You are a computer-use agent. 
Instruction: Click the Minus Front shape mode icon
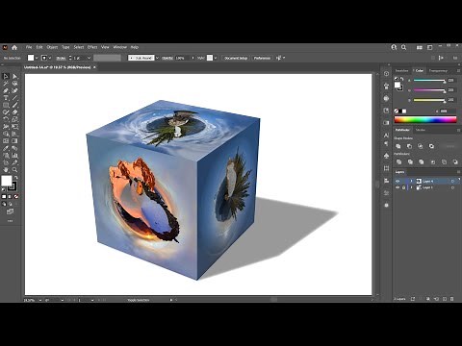click(409, 146)
